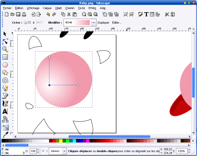
Task: Pick the cyan palette swatch
Action: pyautogui.click(x=74, y=141)
